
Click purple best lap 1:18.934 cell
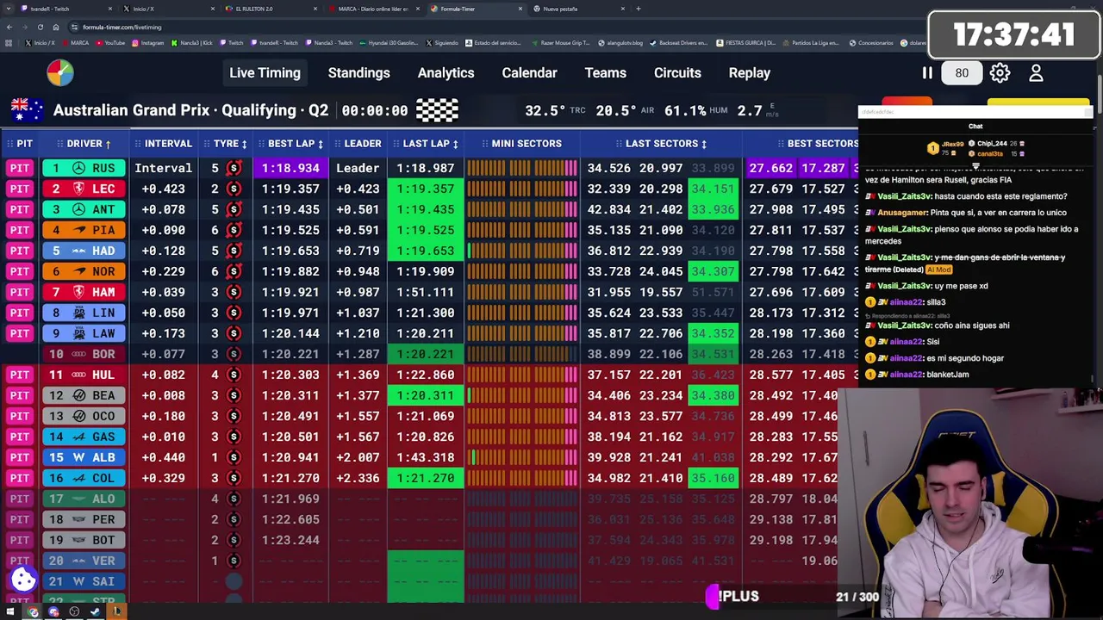pyautogui.click(x=290, y=168)
